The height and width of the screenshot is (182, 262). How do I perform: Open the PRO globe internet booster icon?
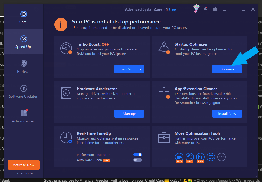(x=190, y=157)
